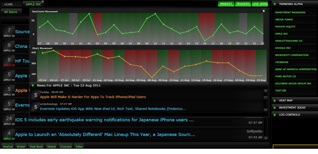Open 'Absolutely Different' Mac Lineup headline
The width and height of the screenshot is (318, 154).
pos(105,135)
